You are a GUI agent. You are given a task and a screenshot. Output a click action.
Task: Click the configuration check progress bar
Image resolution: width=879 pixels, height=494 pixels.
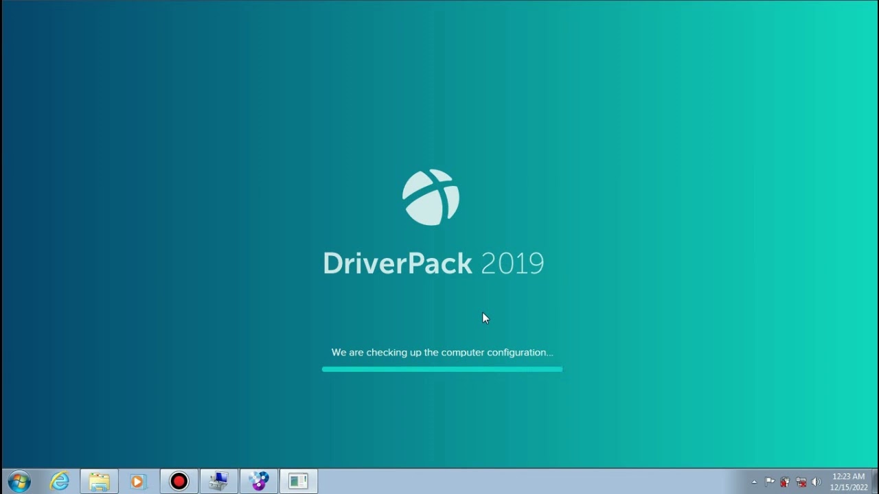click(442, 369)
